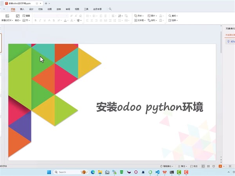Viewport: 235px width, 176px height.
Task: Open the Select (选择) menu
Action: tap(173, 20)
